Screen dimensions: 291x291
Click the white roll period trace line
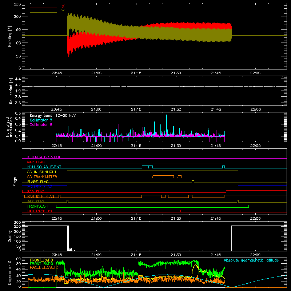(154, 86)
